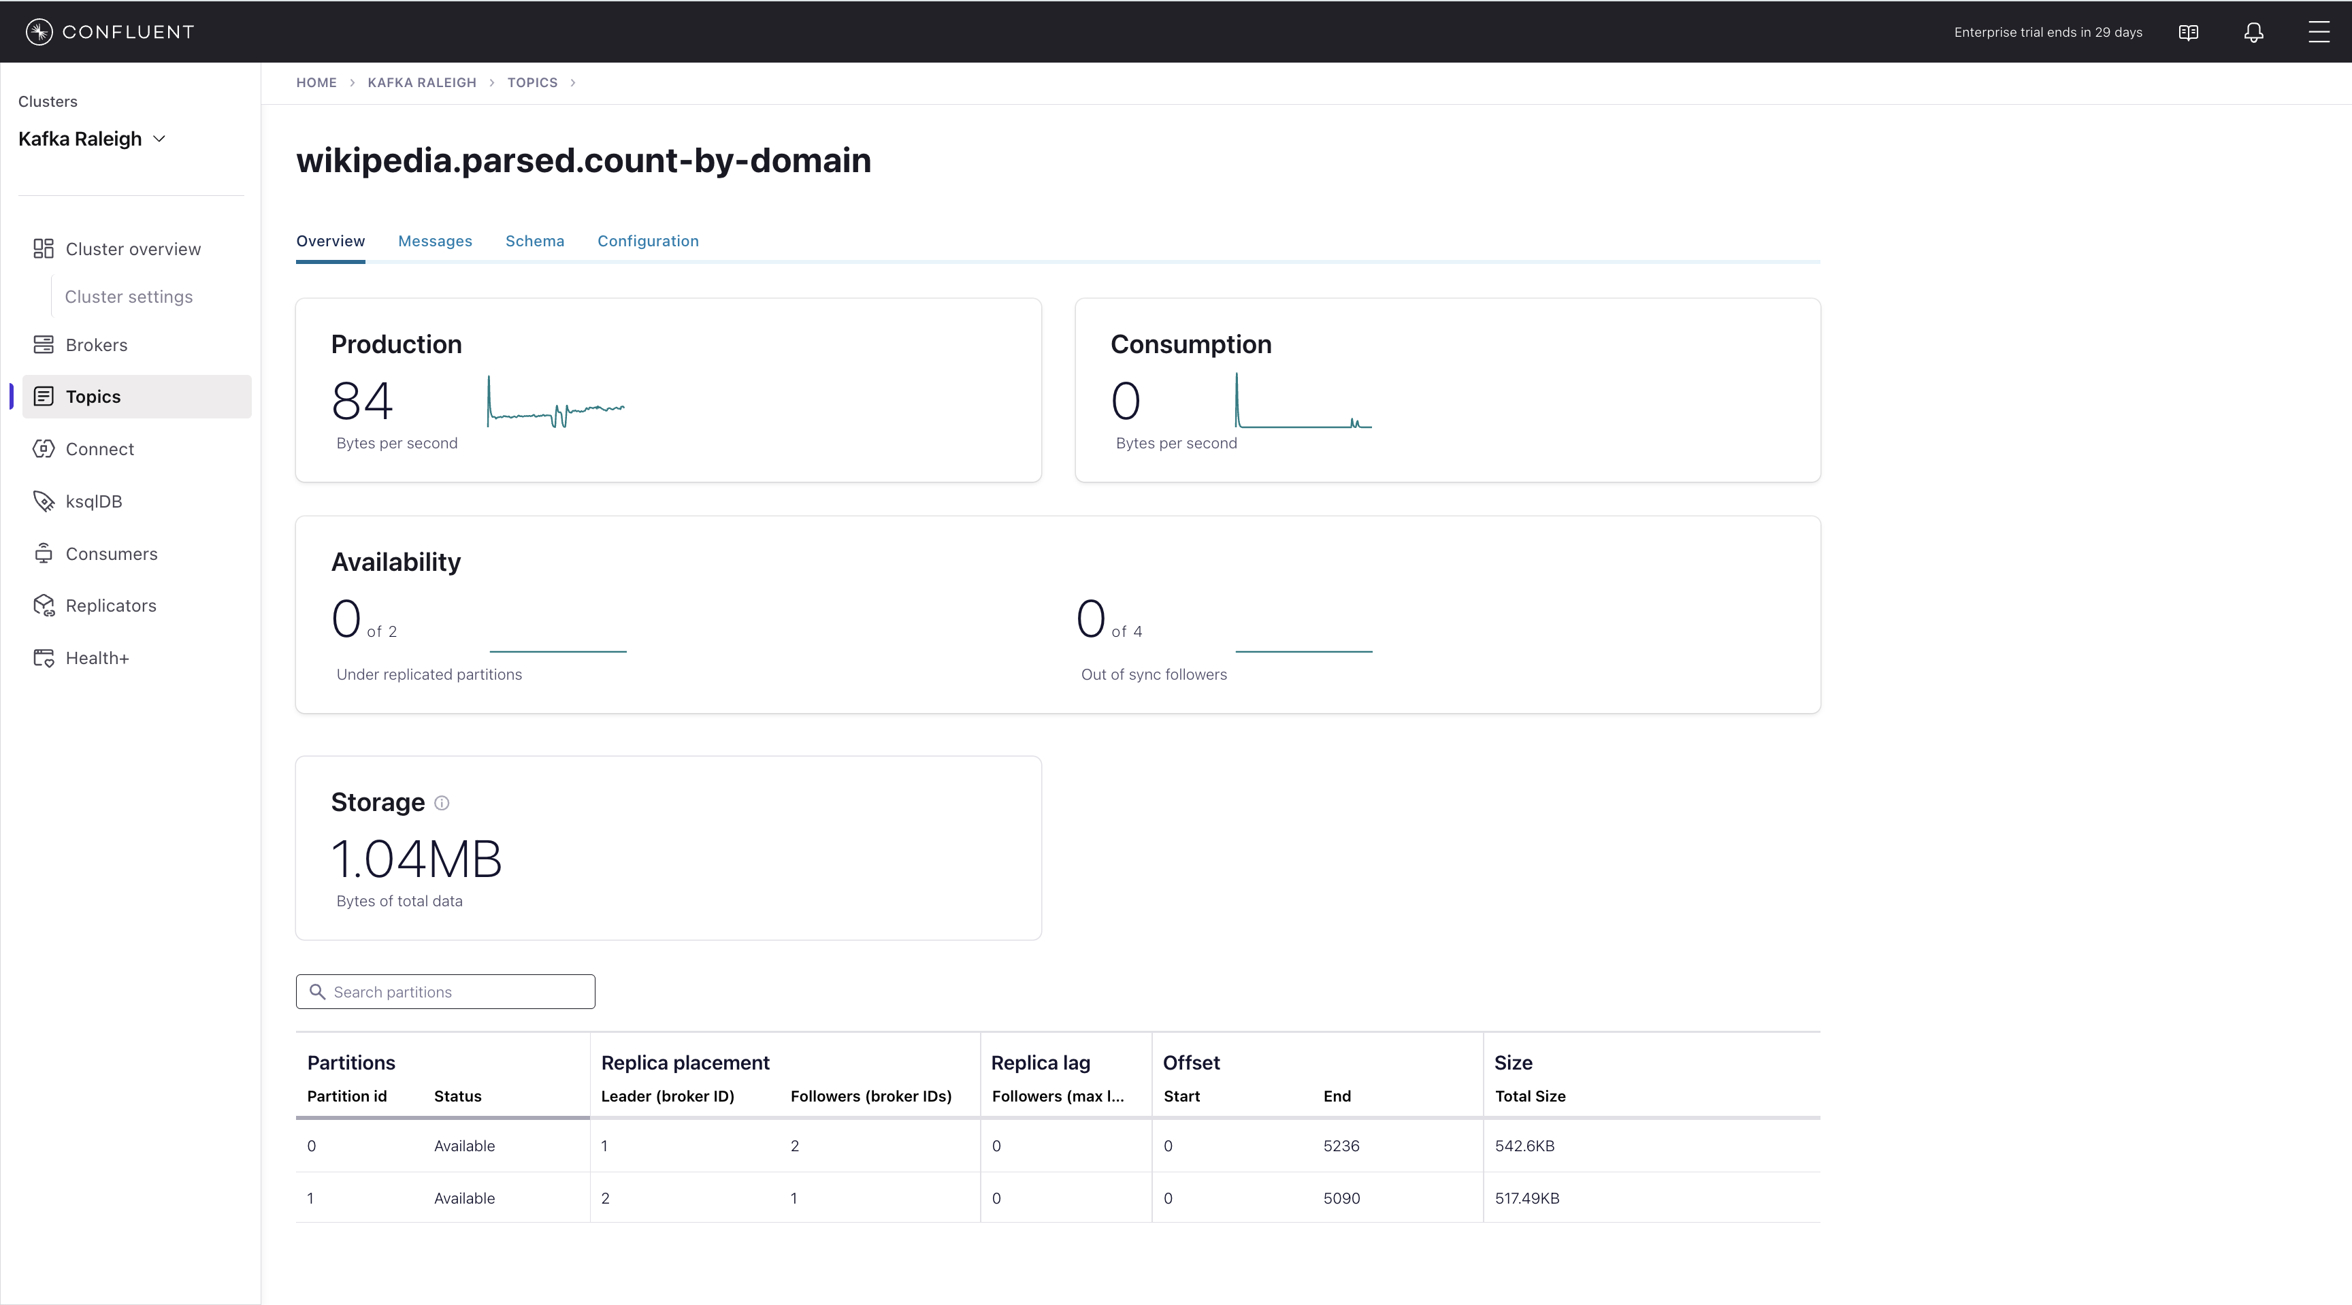Open the Schema tab

click(x=534, y=241)
